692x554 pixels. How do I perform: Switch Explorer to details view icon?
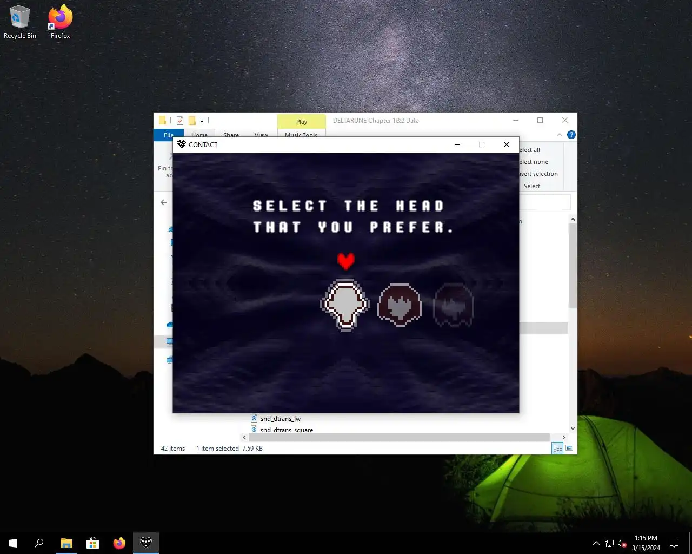(557, 448)
